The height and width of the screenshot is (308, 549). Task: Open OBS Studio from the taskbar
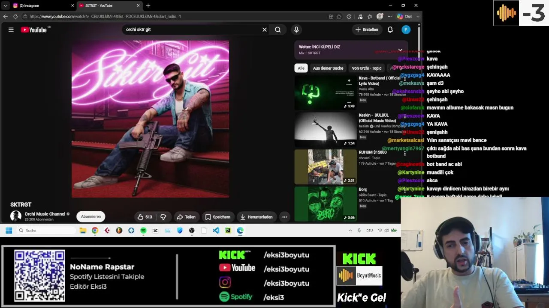(x=192, y=230)
